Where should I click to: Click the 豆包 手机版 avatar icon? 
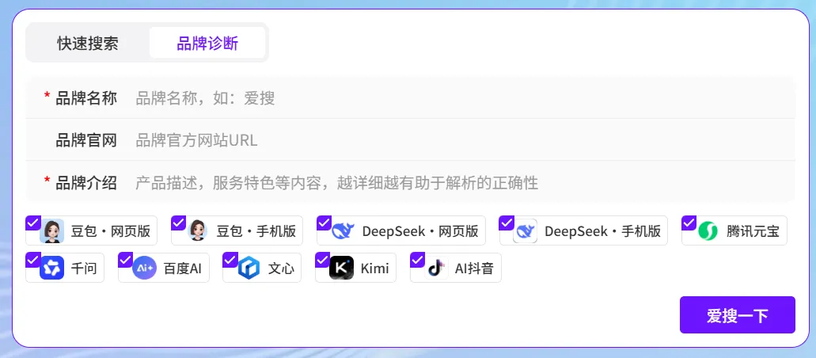coord(198,231)
